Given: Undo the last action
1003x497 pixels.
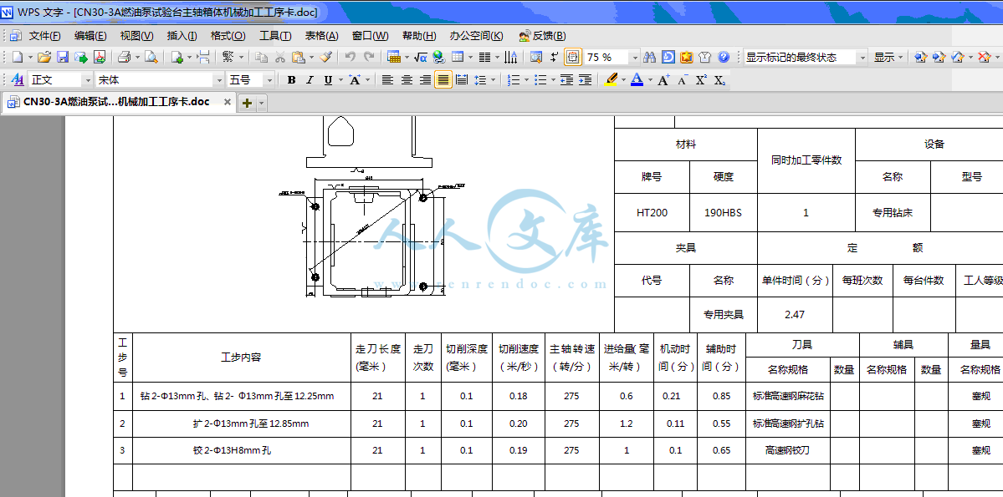Looking at the screenshot, I should click(x=350, y=58).
